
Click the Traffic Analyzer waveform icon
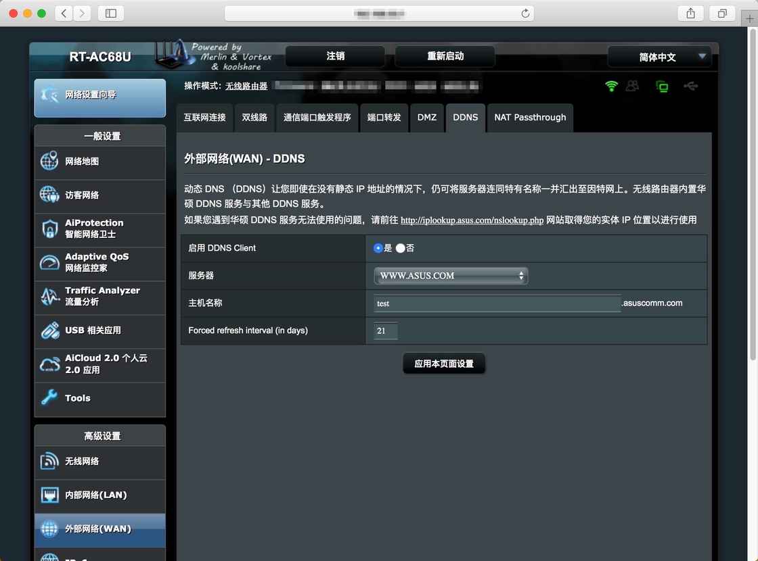tap(49, 297)
